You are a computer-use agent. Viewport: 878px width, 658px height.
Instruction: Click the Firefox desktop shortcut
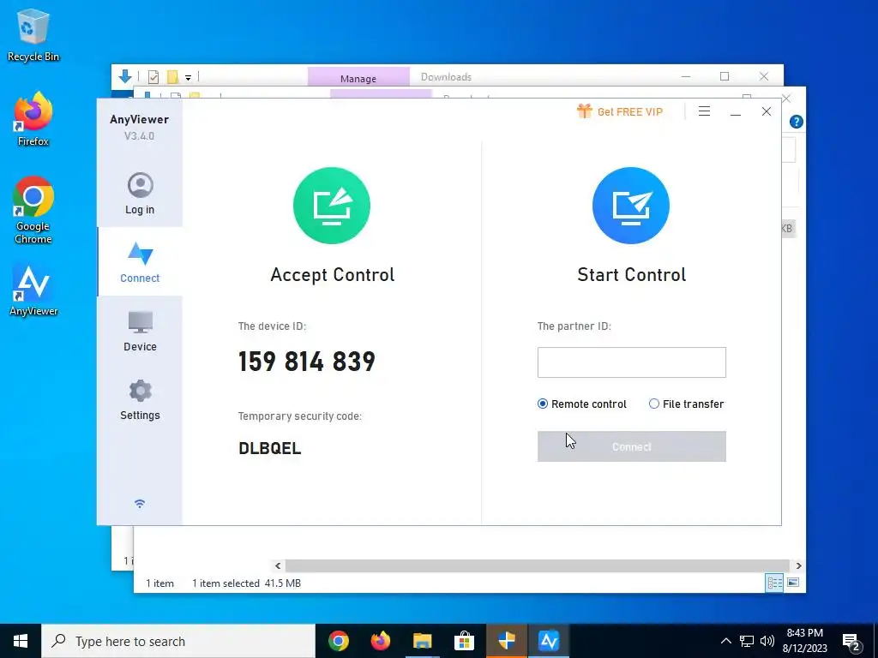point(33,120)
